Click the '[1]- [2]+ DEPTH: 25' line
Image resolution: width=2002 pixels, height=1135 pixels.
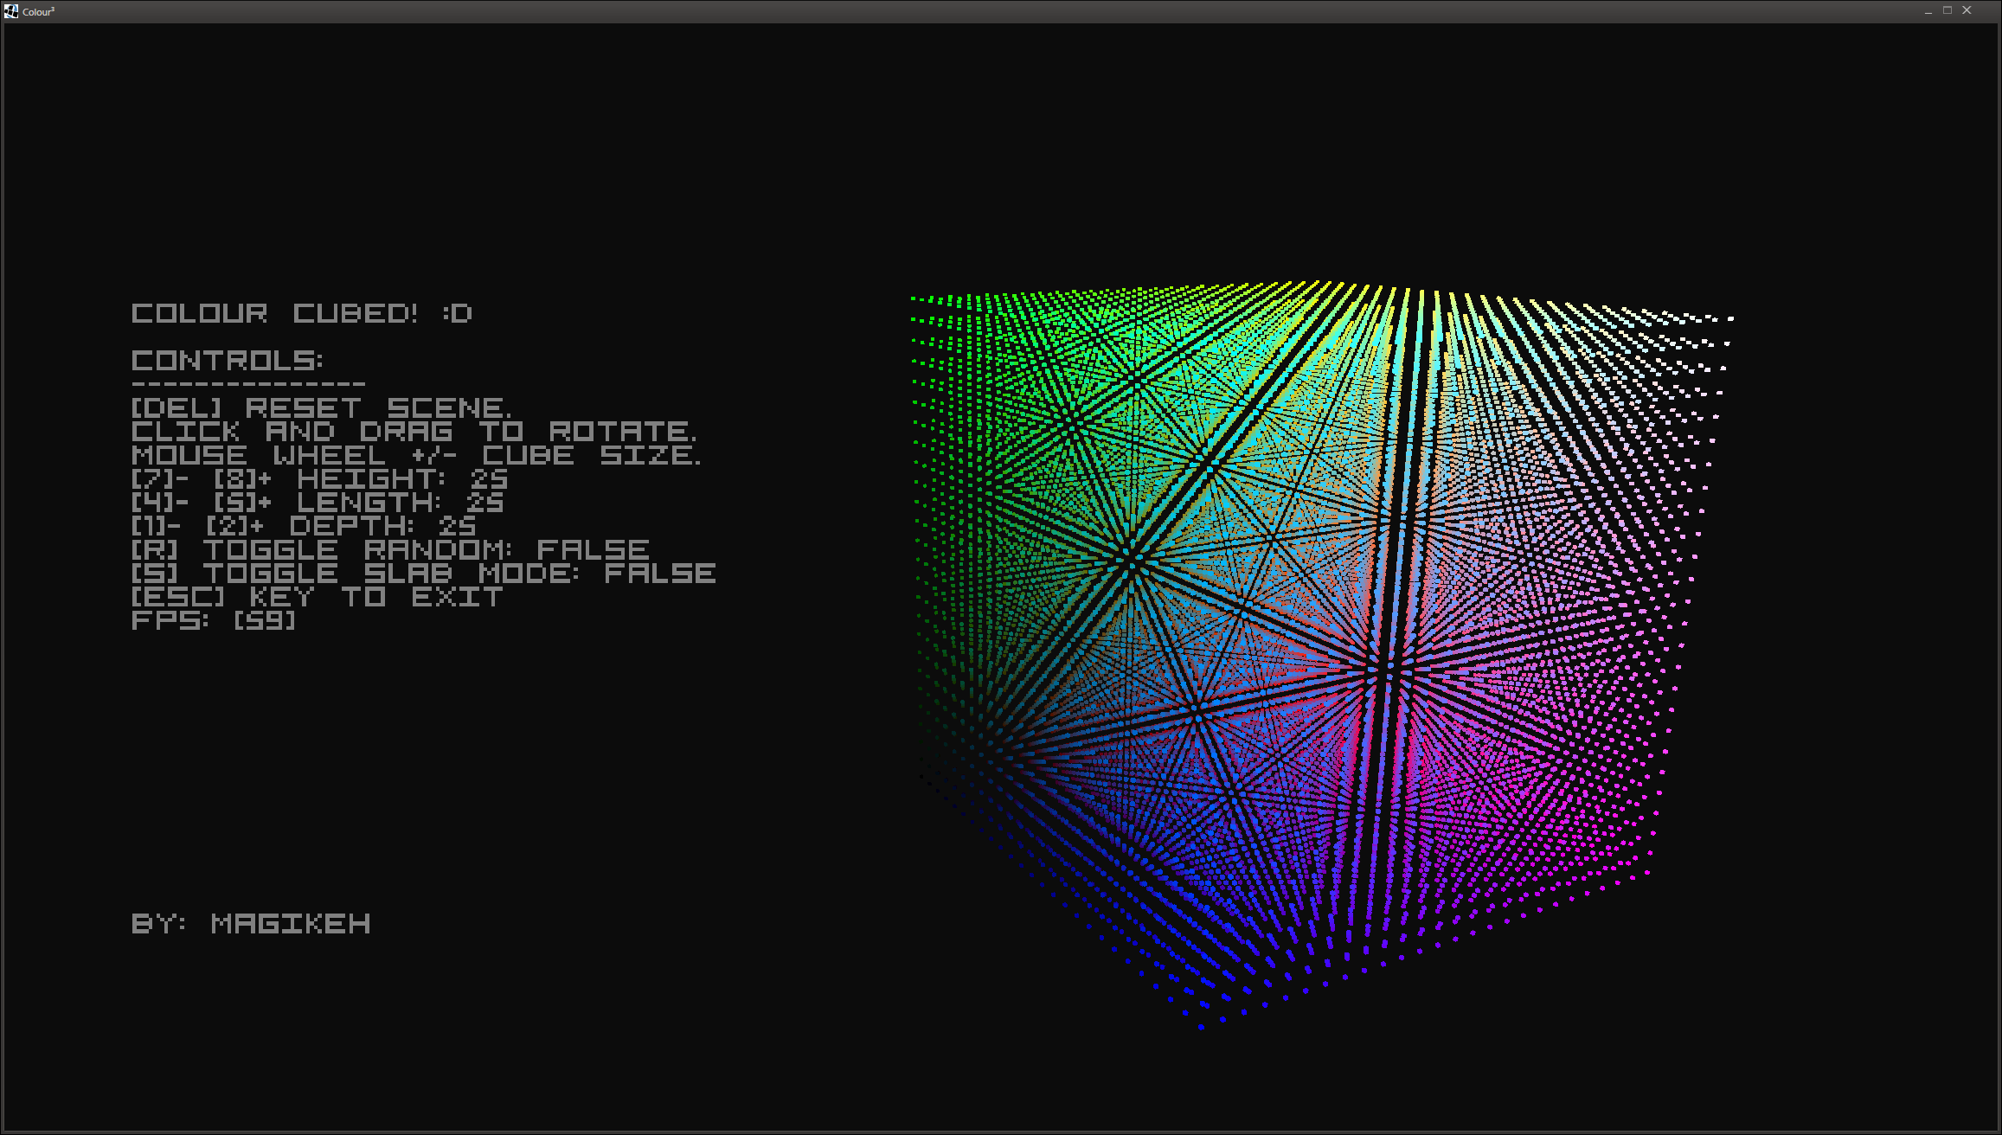point(303,525)
